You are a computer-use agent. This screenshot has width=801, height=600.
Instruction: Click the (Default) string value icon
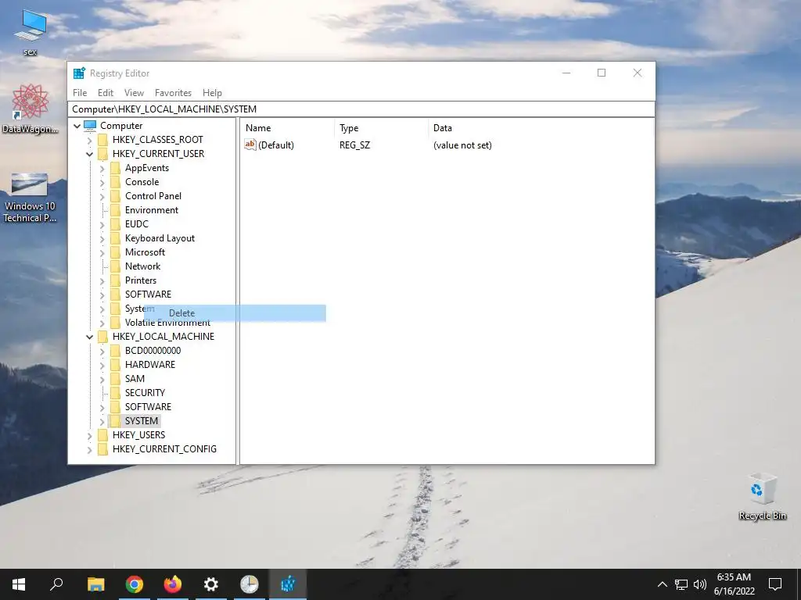(250, 145)
